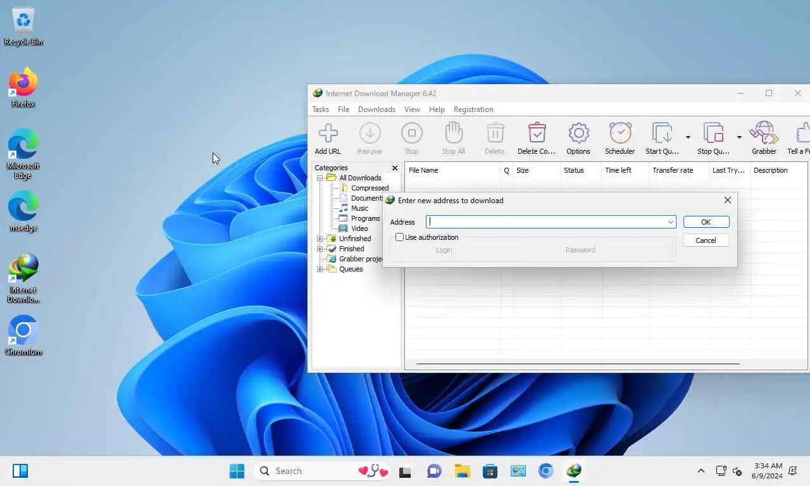The image size is (810, 486).
Task: Open the View menu
Action: [412, 109]
